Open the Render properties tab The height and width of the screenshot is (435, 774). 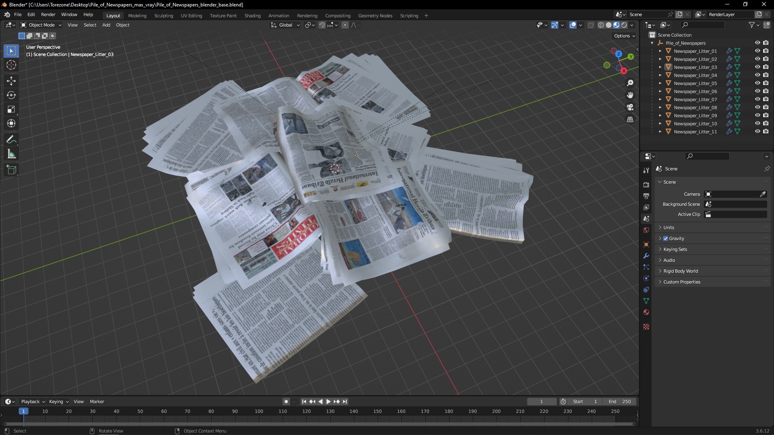646,185
